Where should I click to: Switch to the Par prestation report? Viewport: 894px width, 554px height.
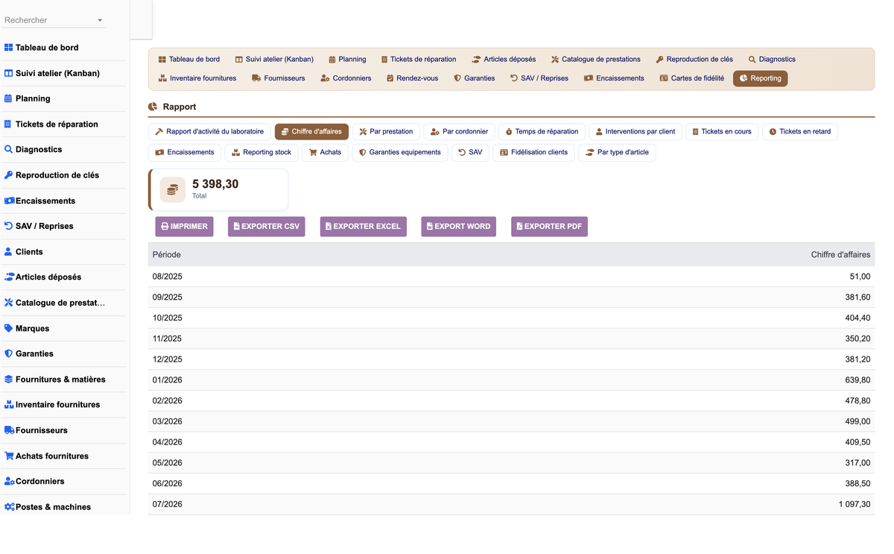coord(386,132)
